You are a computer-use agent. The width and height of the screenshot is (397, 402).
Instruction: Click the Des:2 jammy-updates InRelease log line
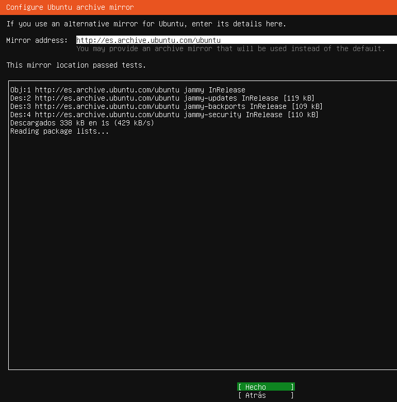point(162,98)
